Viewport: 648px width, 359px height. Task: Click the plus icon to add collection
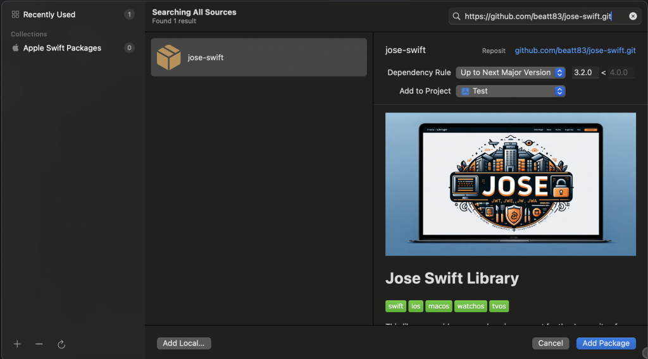[x=17, y=344]
